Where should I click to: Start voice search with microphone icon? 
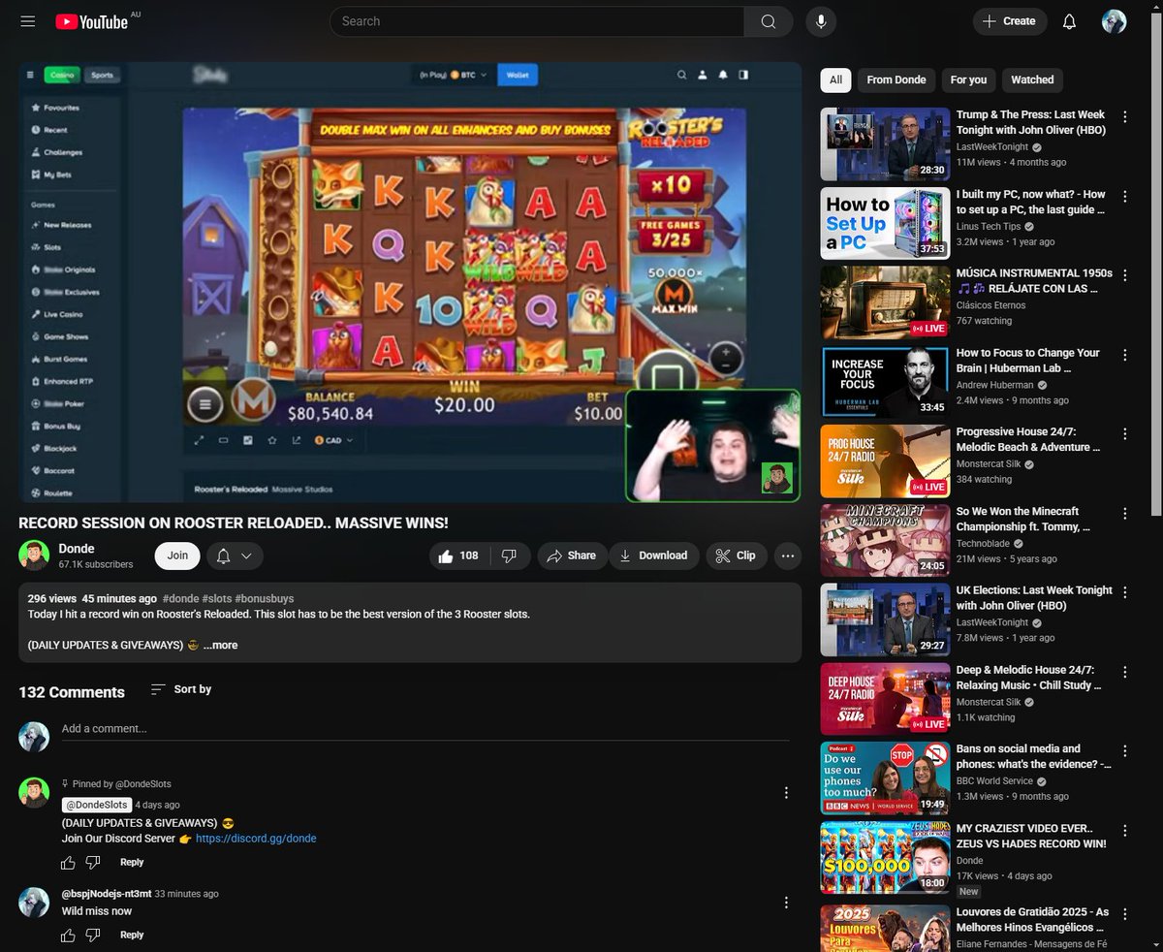point(822,21)
